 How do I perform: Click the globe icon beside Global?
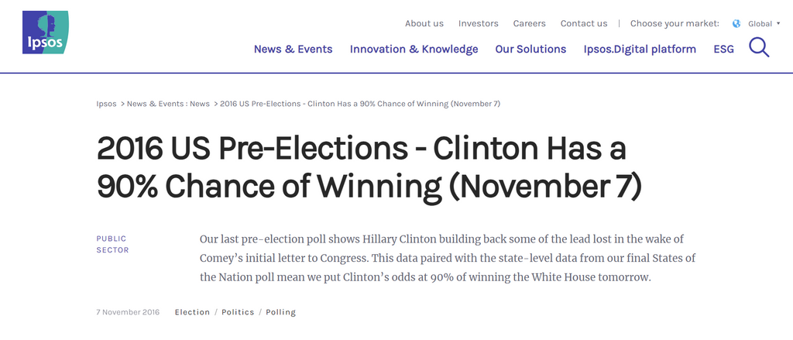point(736,23)
